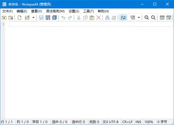Click line number 1 in margin
The width and height of the screenshot is (174, 125).
click(3, 24)
